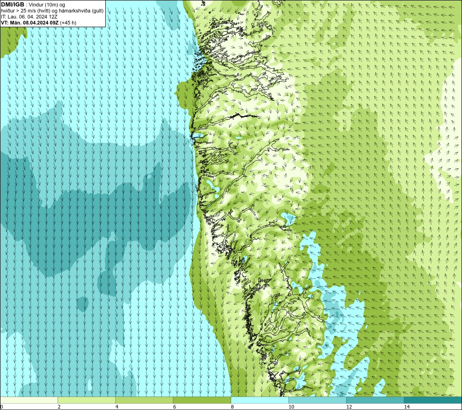Screen dimensions: 462x410
Task: Click the 0–2 m/s pale yellow legend swatch
Action: point(29,400)
